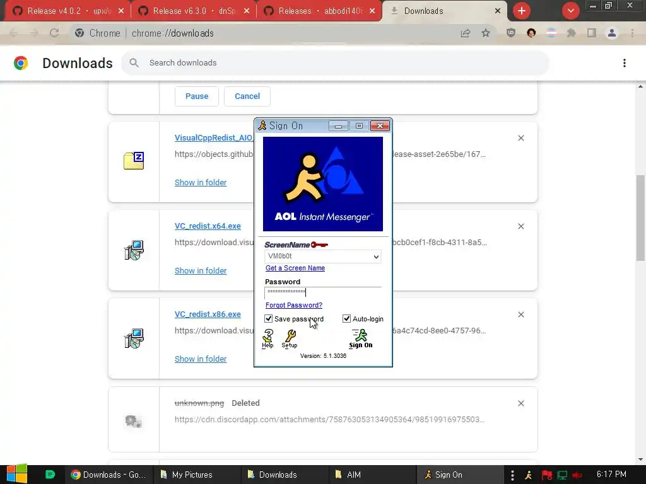Open My Pictures taskbar window
This screenshot has width=646, height=484.
click(x=197, y=475)
